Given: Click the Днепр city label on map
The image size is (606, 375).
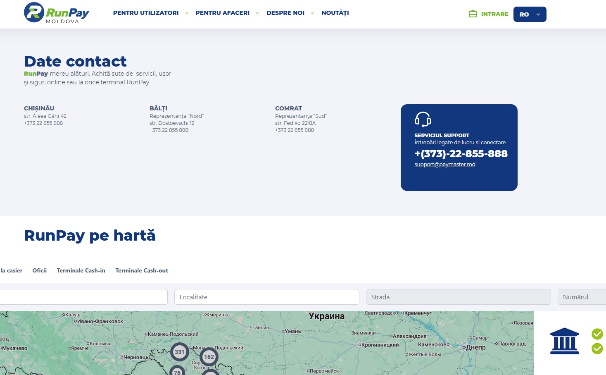Looking at the screenshot, I should pos(476,347).
